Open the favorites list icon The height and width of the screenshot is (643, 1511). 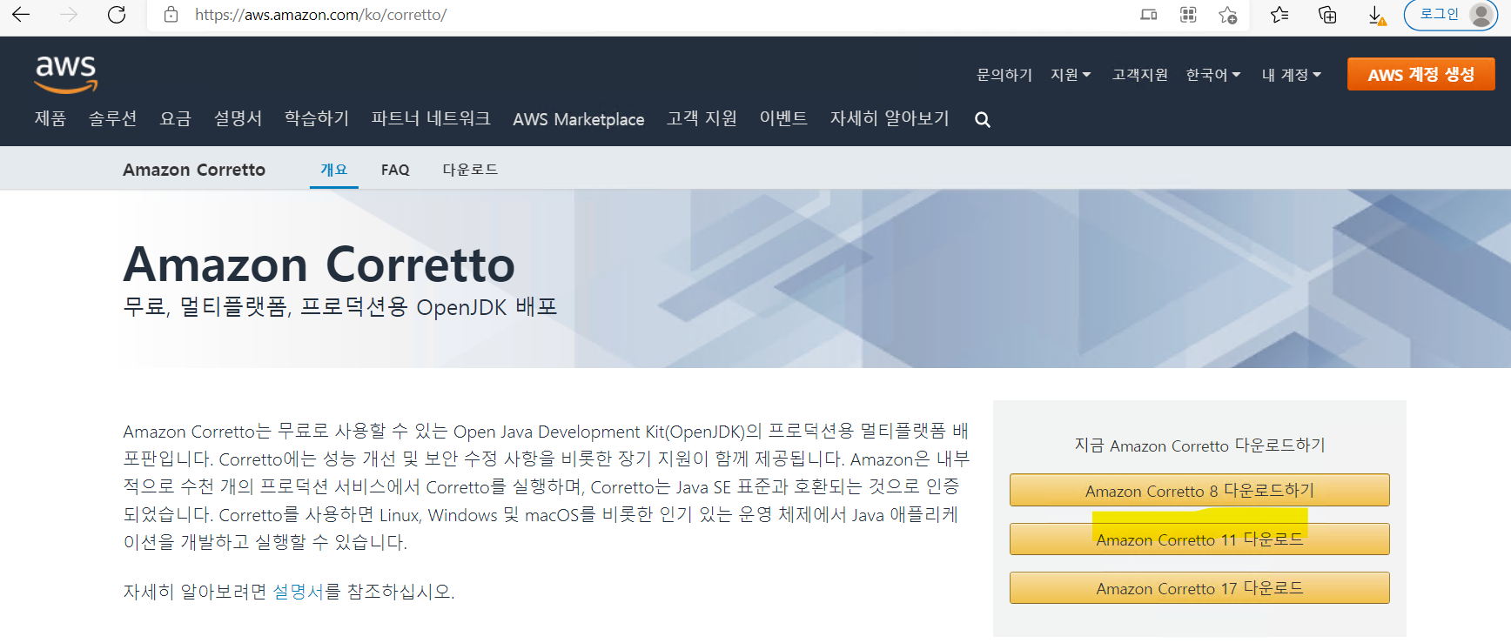click(x=1279, y=15)
